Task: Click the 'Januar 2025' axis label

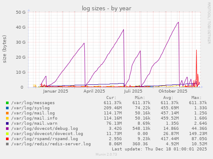Action: (x=56, y=91)
